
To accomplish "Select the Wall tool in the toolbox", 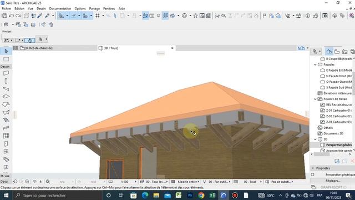I will [6, 73].
